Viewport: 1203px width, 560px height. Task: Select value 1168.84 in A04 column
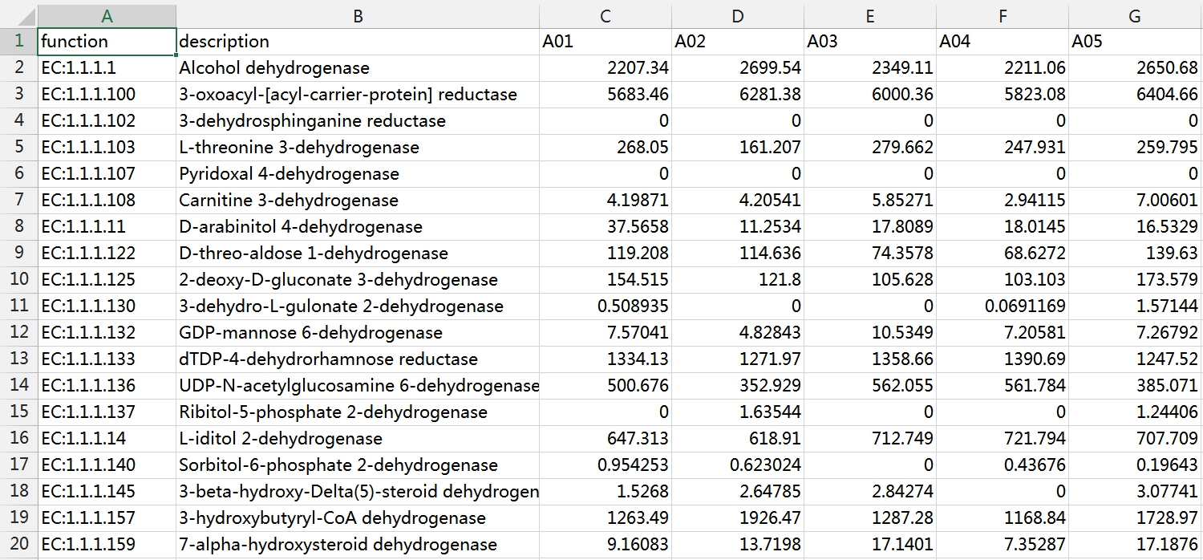point(1003,518)
